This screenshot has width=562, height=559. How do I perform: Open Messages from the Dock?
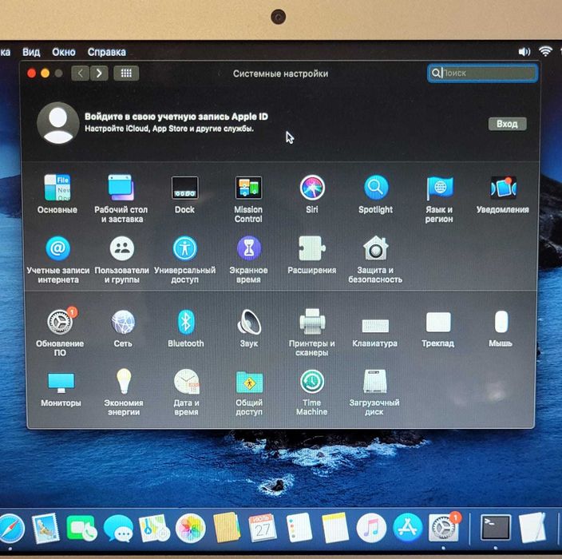click(x=118, y=528)
